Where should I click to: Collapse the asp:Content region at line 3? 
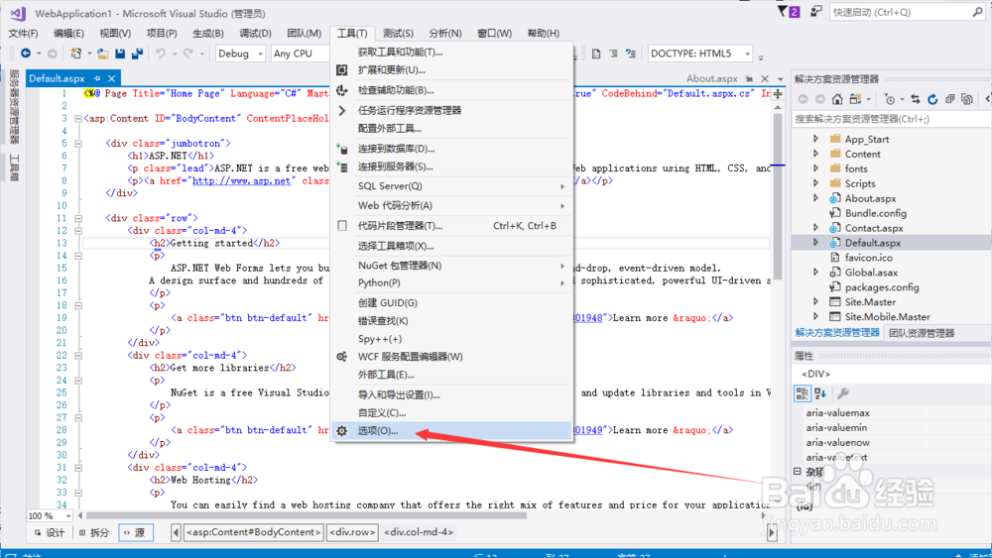[78, 118]
